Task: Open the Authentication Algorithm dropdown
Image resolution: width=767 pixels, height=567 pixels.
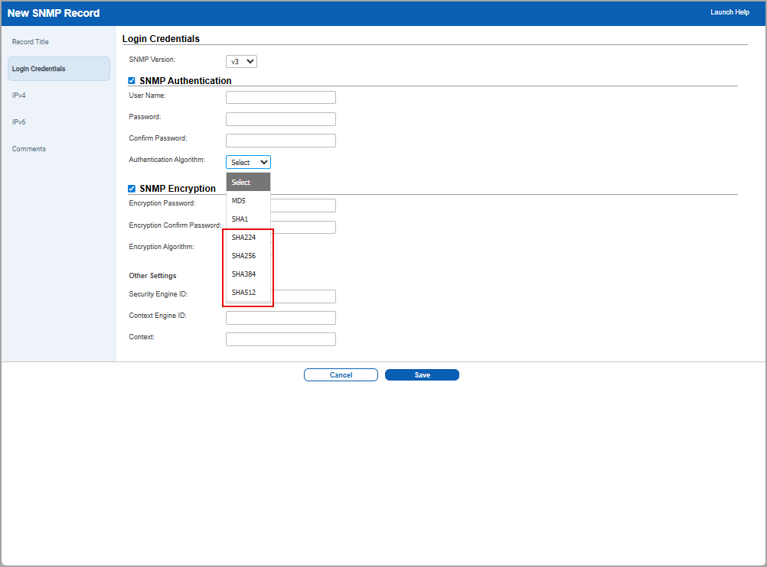Action: coord(247,162)
